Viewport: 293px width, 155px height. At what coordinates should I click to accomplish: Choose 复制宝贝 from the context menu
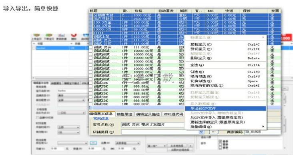coord(225,44)
